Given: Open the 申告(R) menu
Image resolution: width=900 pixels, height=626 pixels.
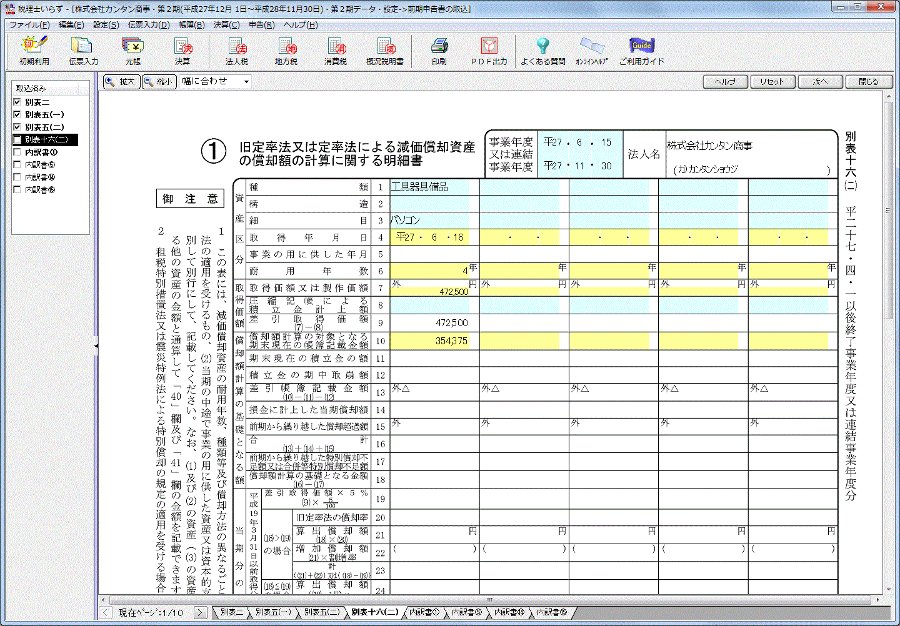Looking at the screenshot, I should coord(261,25).
